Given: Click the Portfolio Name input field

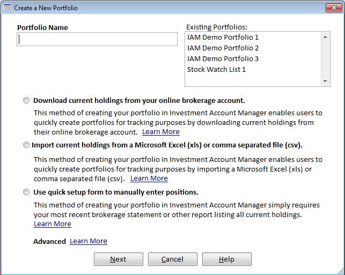Looking at the screenshot, I should coord(97,39).
